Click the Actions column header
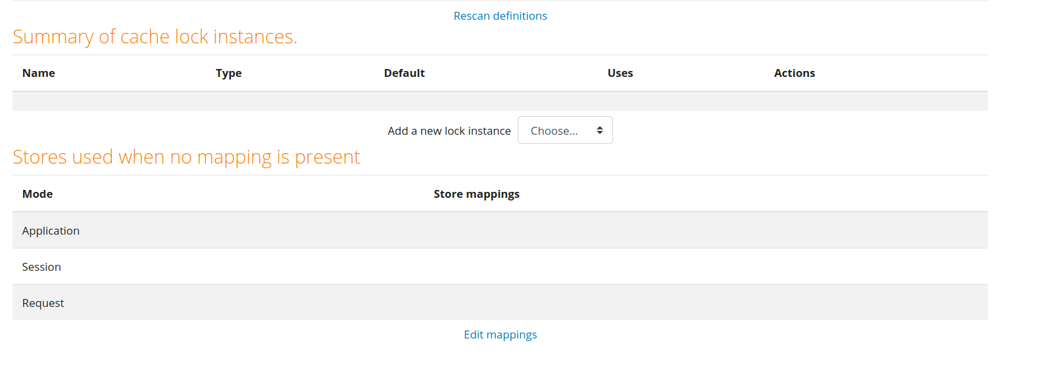Image resolution: width=1038 pixels, height=370 pixels. [795, 73]
